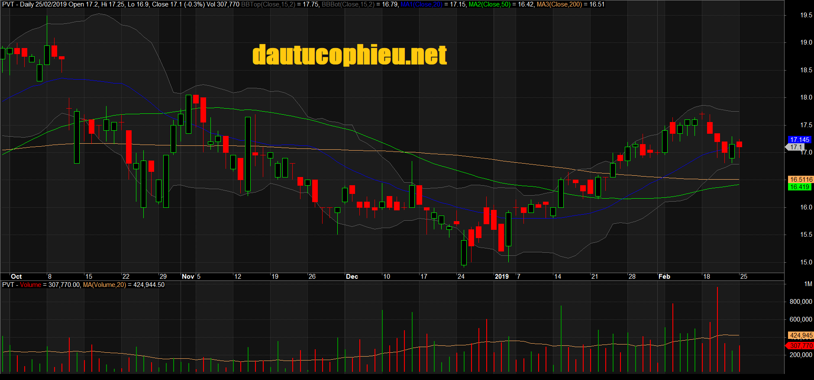Click the PVT - Daily 25/02/2019 title text
Viewport: 814px width, 380px height.
tap(35, 4)
